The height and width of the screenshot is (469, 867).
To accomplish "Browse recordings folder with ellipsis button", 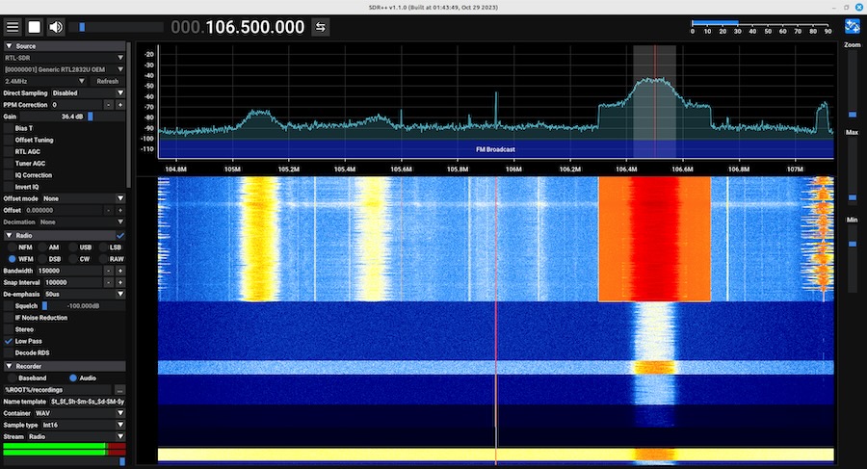I will tap(119, 390).
